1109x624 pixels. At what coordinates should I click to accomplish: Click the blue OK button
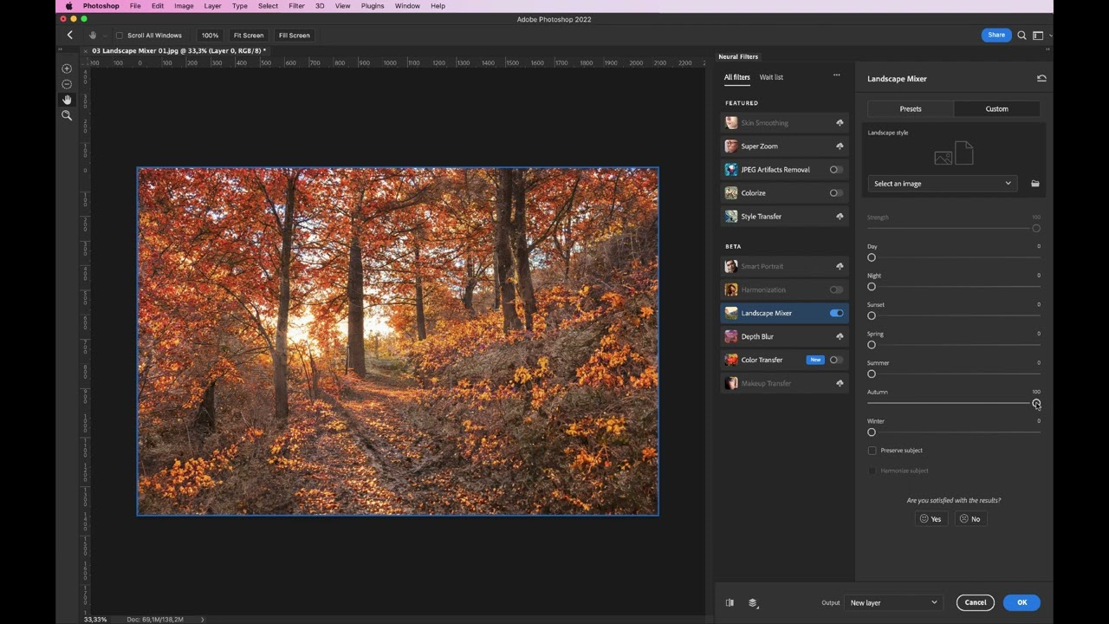coord(1021,602)
